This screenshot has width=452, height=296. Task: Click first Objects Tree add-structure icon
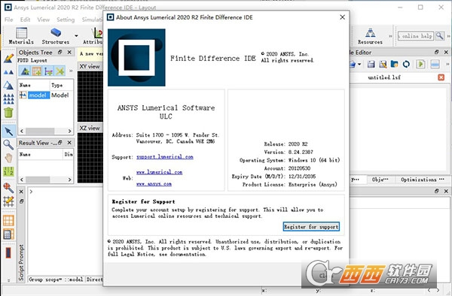[25, 71]
